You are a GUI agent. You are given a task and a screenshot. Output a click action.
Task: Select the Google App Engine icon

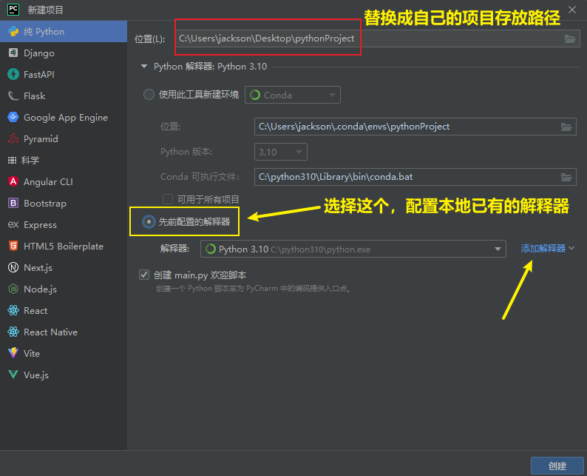tap(13, 118)
